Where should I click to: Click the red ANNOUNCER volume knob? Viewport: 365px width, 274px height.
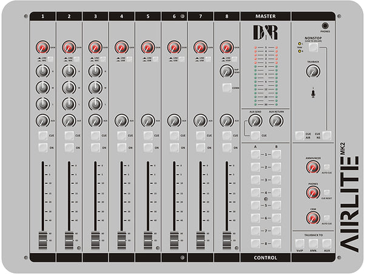[312, 168]
